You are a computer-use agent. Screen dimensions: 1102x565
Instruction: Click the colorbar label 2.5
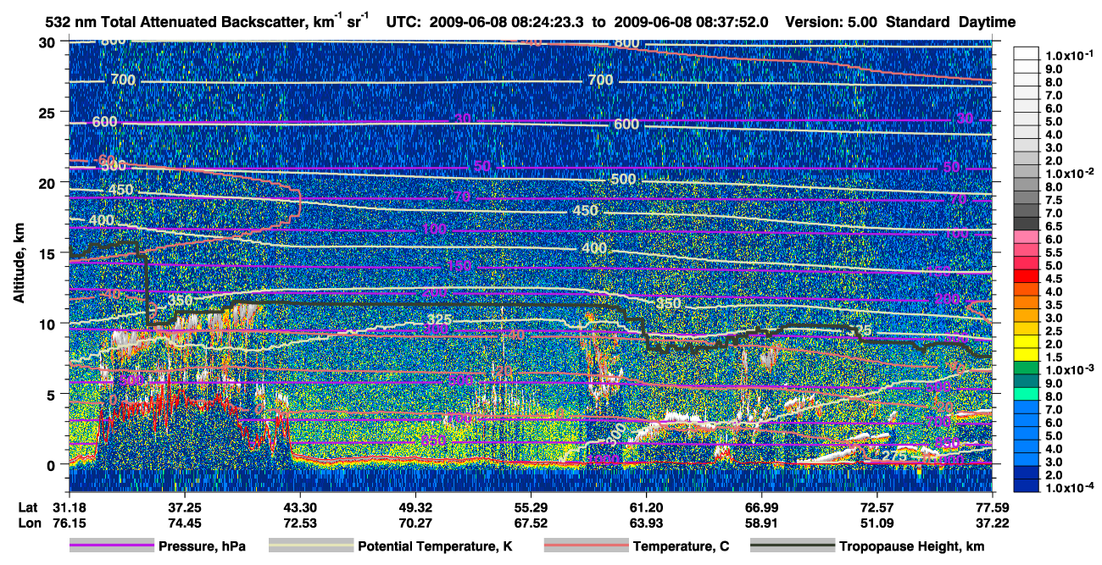(1052, 331)
